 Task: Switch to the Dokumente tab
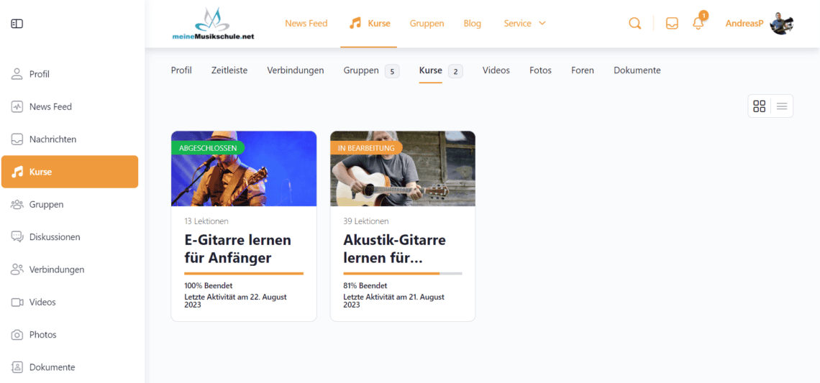(637, 70)
